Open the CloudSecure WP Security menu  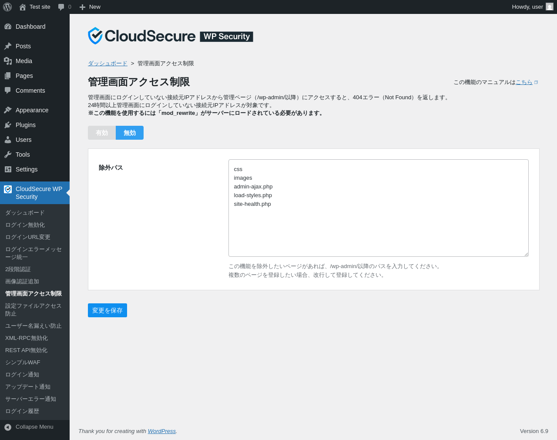[x=35, y=193]
